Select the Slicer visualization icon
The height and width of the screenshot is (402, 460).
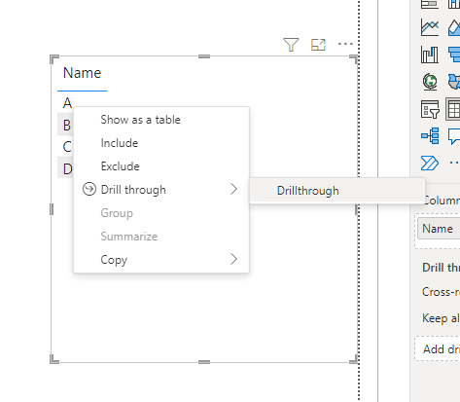coord(430,109)
